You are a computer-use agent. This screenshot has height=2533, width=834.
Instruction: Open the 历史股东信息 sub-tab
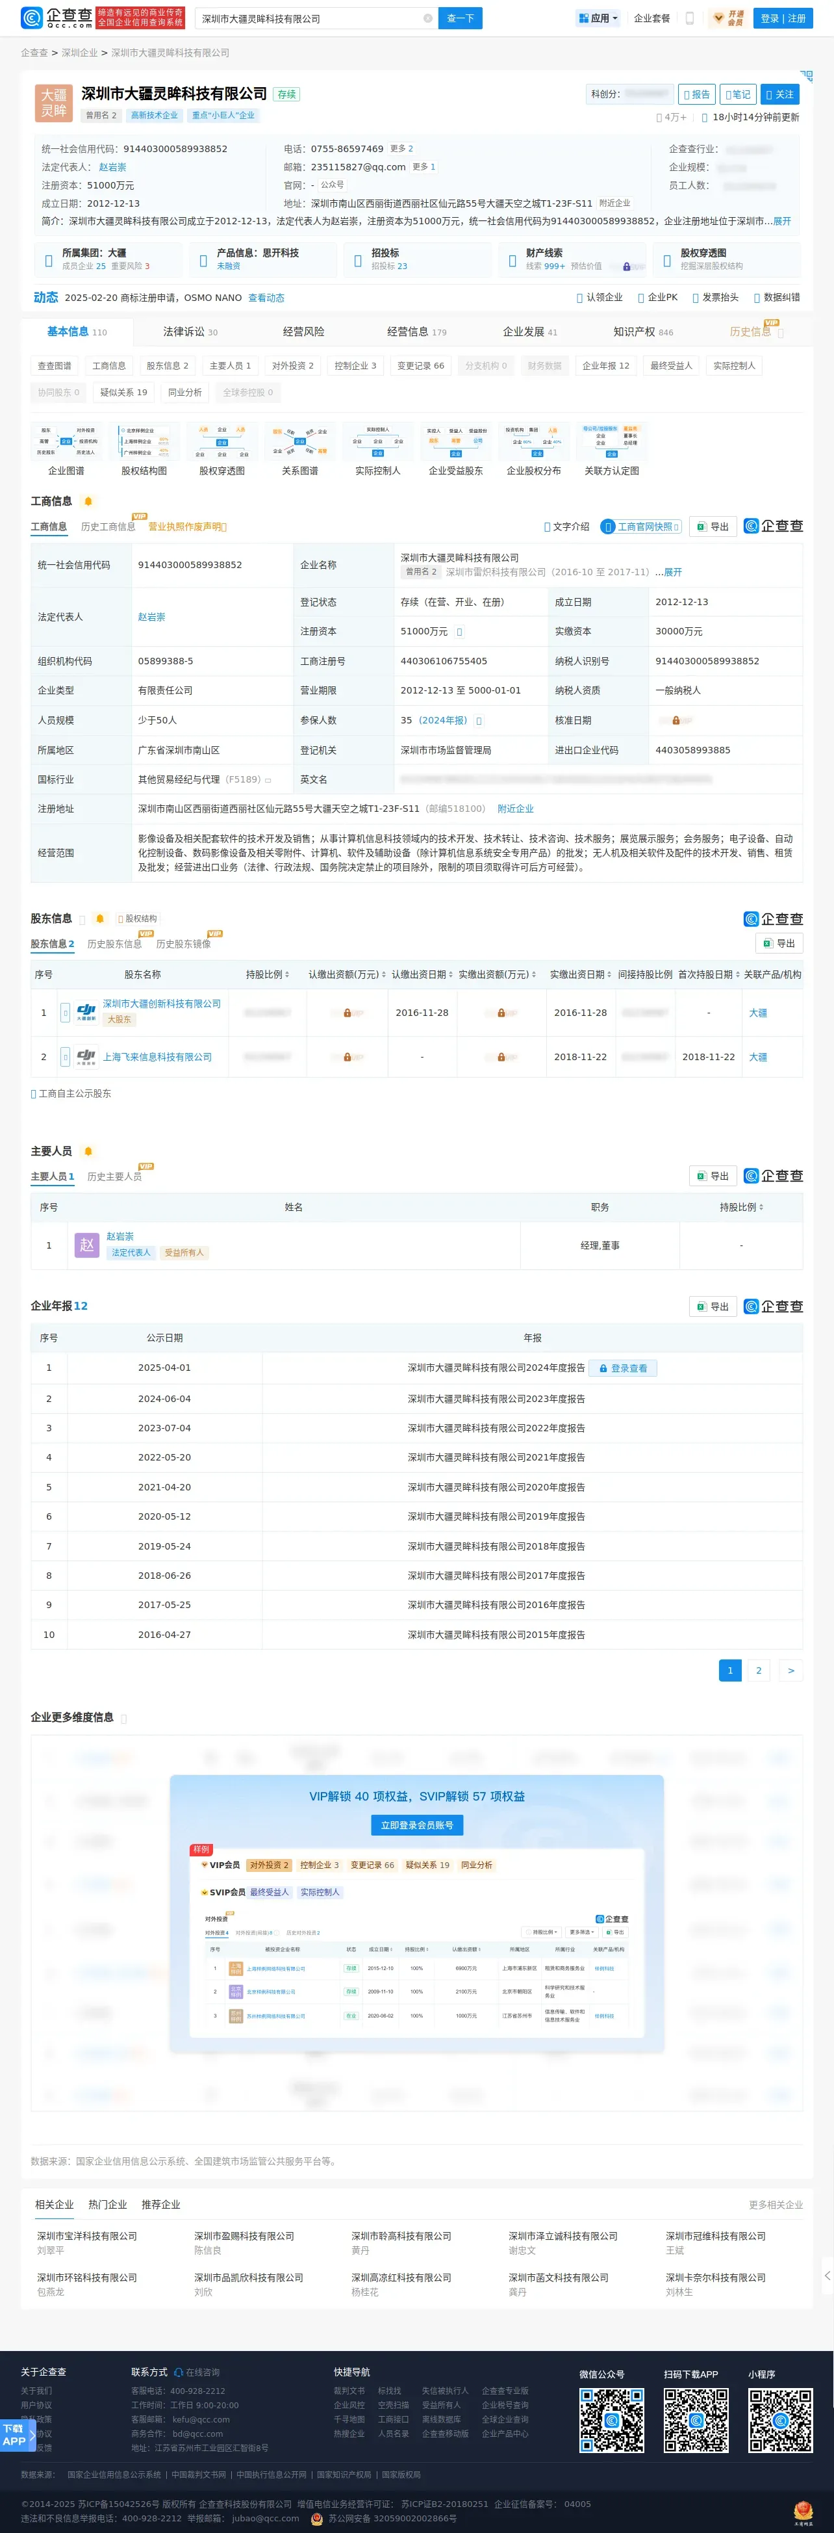114,944
